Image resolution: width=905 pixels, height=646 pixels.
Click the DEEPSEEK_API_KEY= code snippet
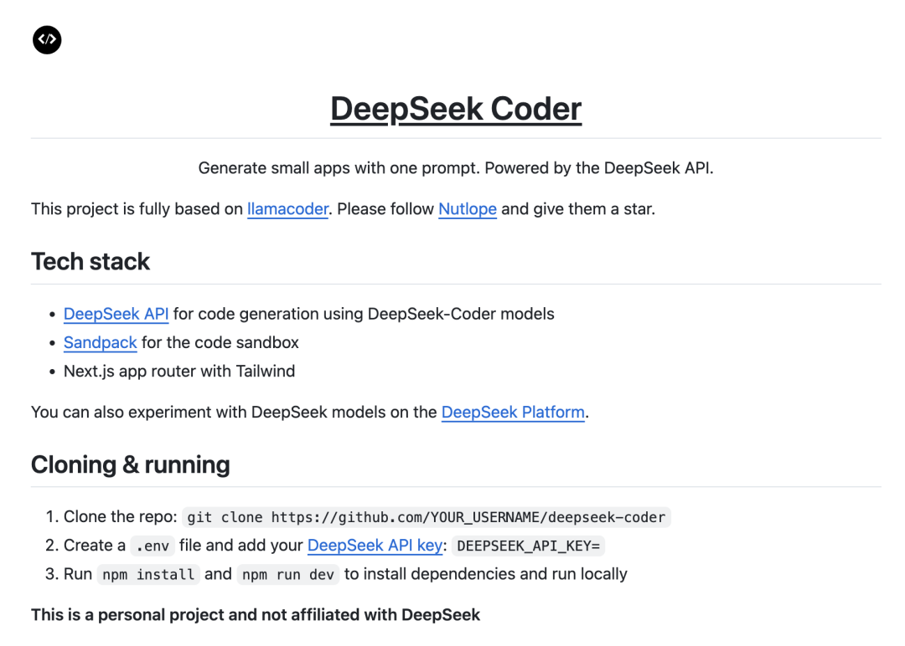pyautogui.click(x=528, y=546)
